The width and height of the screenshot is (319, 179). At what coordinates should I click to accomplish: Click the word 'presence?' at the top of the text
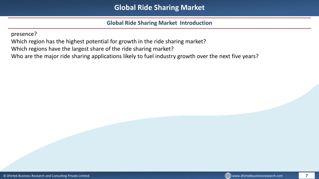tap(24, 34)
